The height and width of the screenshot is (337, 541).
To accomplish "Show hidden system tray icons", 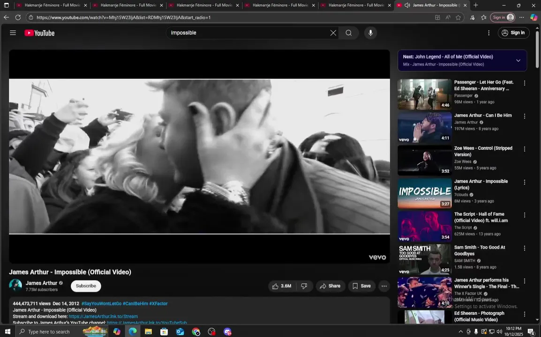I will [460, 331].
